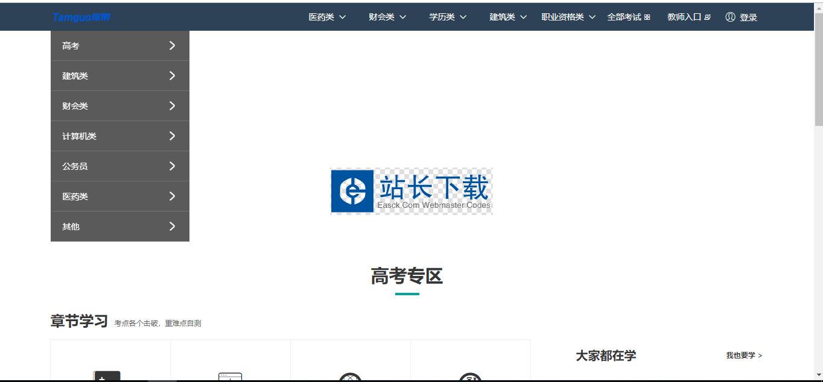The image size is (823, 382).
Task: Expand the 医药类 dropdown in top navigation
Action: pyautogui.click(x=327, y=17)
